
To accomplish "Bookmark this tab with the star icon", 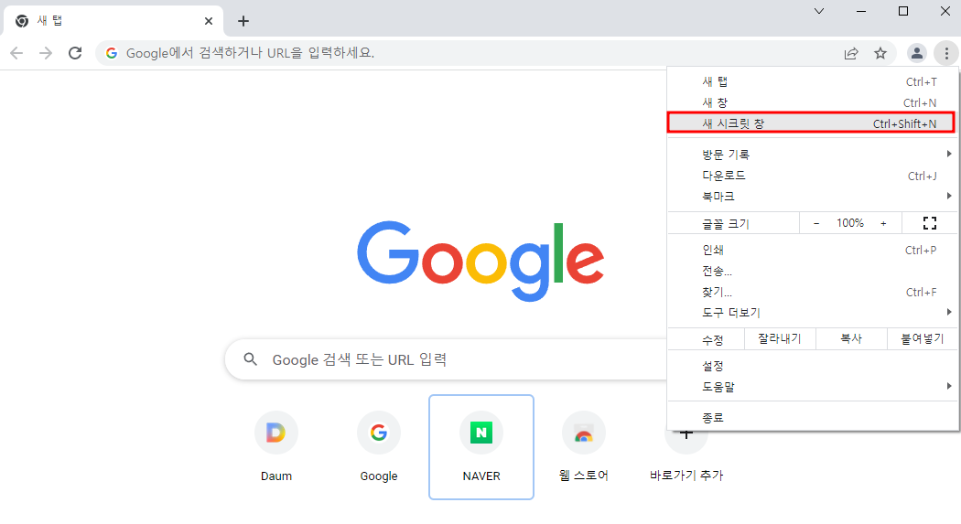I will pyautogui.click(x=880, y=53).
